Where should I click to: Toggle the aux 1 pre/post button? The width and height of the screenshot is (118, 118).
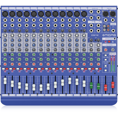point(106,55)
